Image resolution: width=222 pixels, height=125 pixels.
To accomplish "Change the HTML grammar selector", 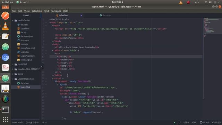I will pyautogui.click(x=194, y=123).
